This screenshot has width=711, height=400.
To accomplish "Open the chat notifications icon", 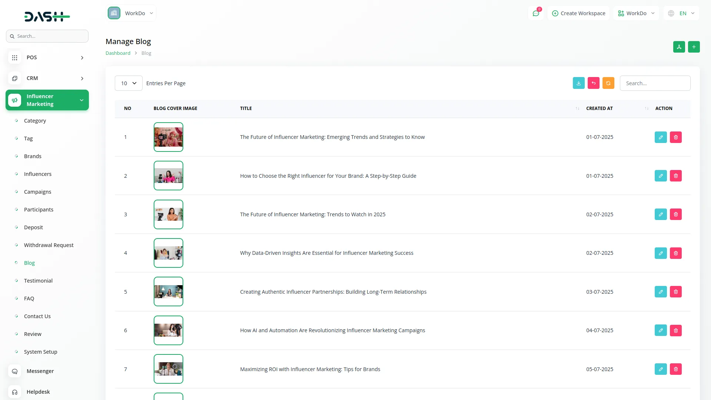I will (535, 13).
